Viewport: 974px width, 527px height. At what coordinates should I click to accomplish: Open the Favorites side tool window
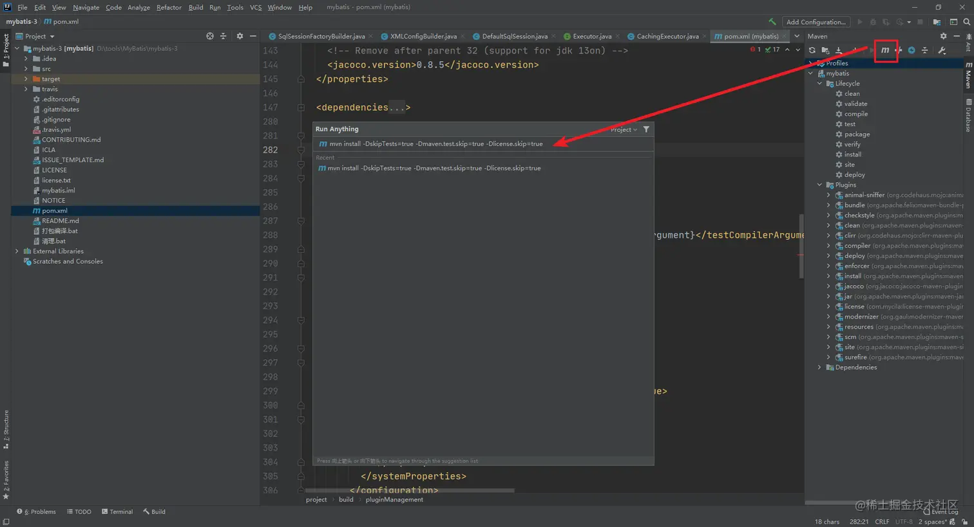[6, 480]
